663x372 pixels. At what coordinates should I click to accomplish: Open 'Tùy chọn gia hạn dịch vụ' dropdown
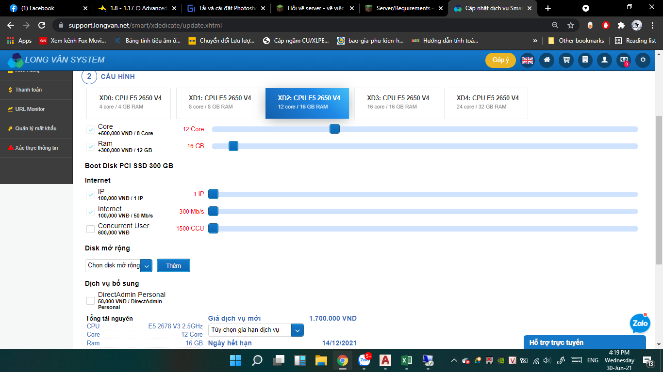point(256,330)
